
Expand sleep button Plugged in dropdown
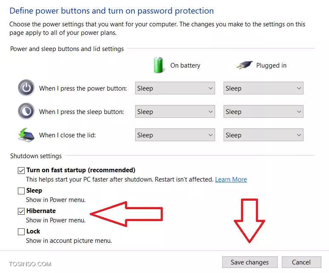click(263, 111)
